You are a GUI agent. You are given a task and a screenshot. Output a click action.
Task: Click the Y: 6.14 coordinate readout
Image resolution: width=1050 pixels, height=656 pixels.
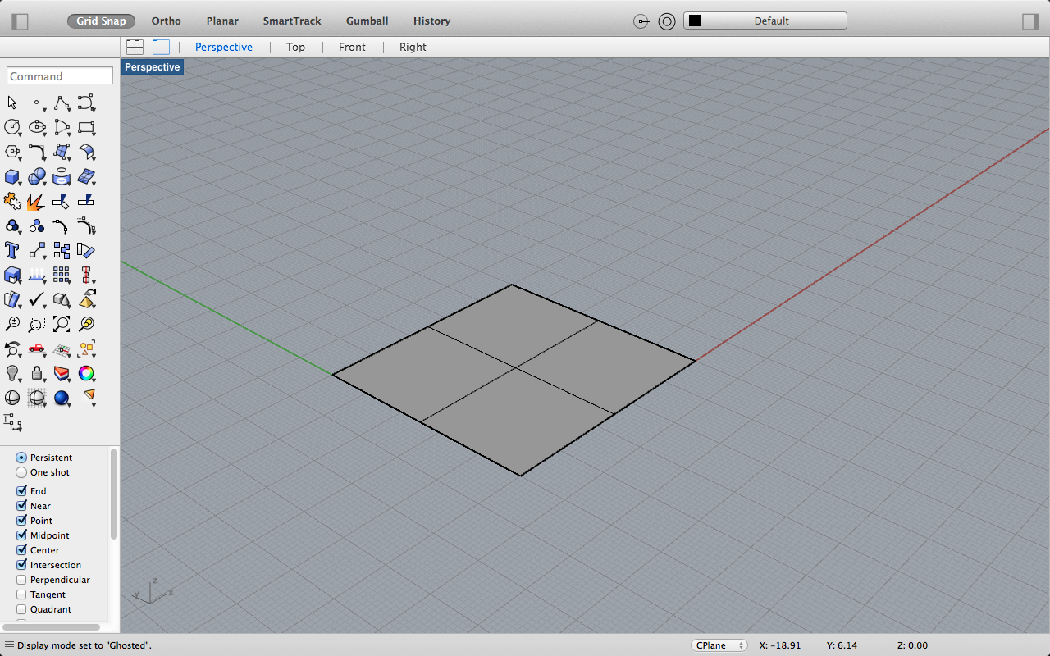[x=842, y=645]
